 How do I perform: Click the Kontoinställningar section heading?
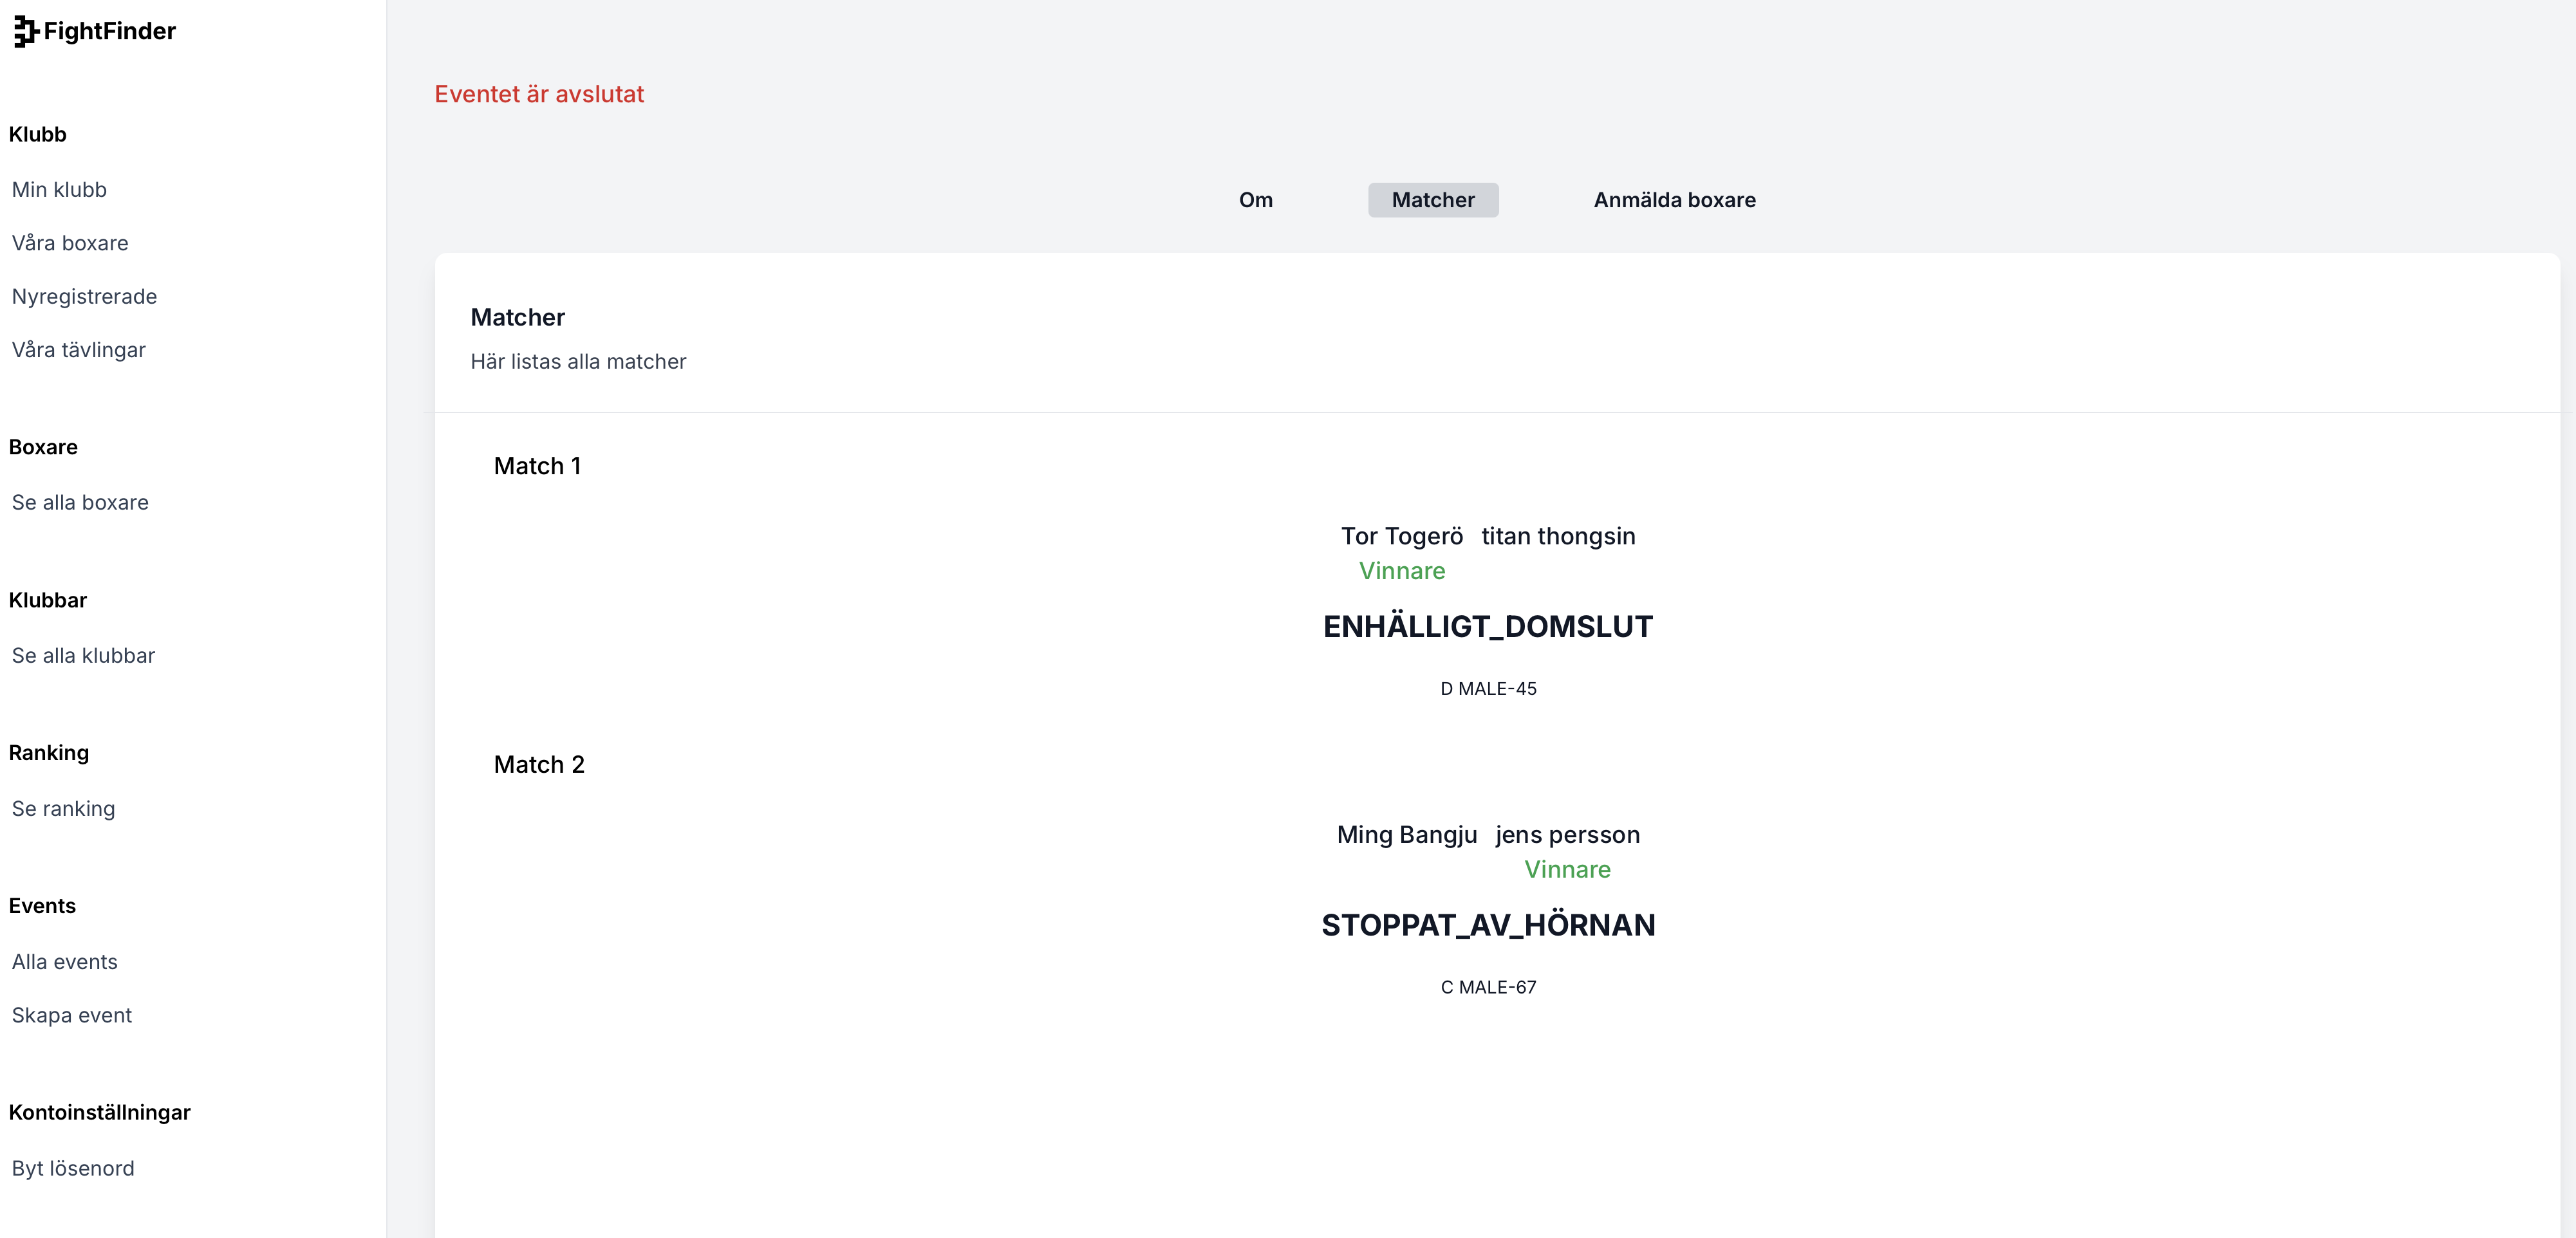pos(100,1113)
